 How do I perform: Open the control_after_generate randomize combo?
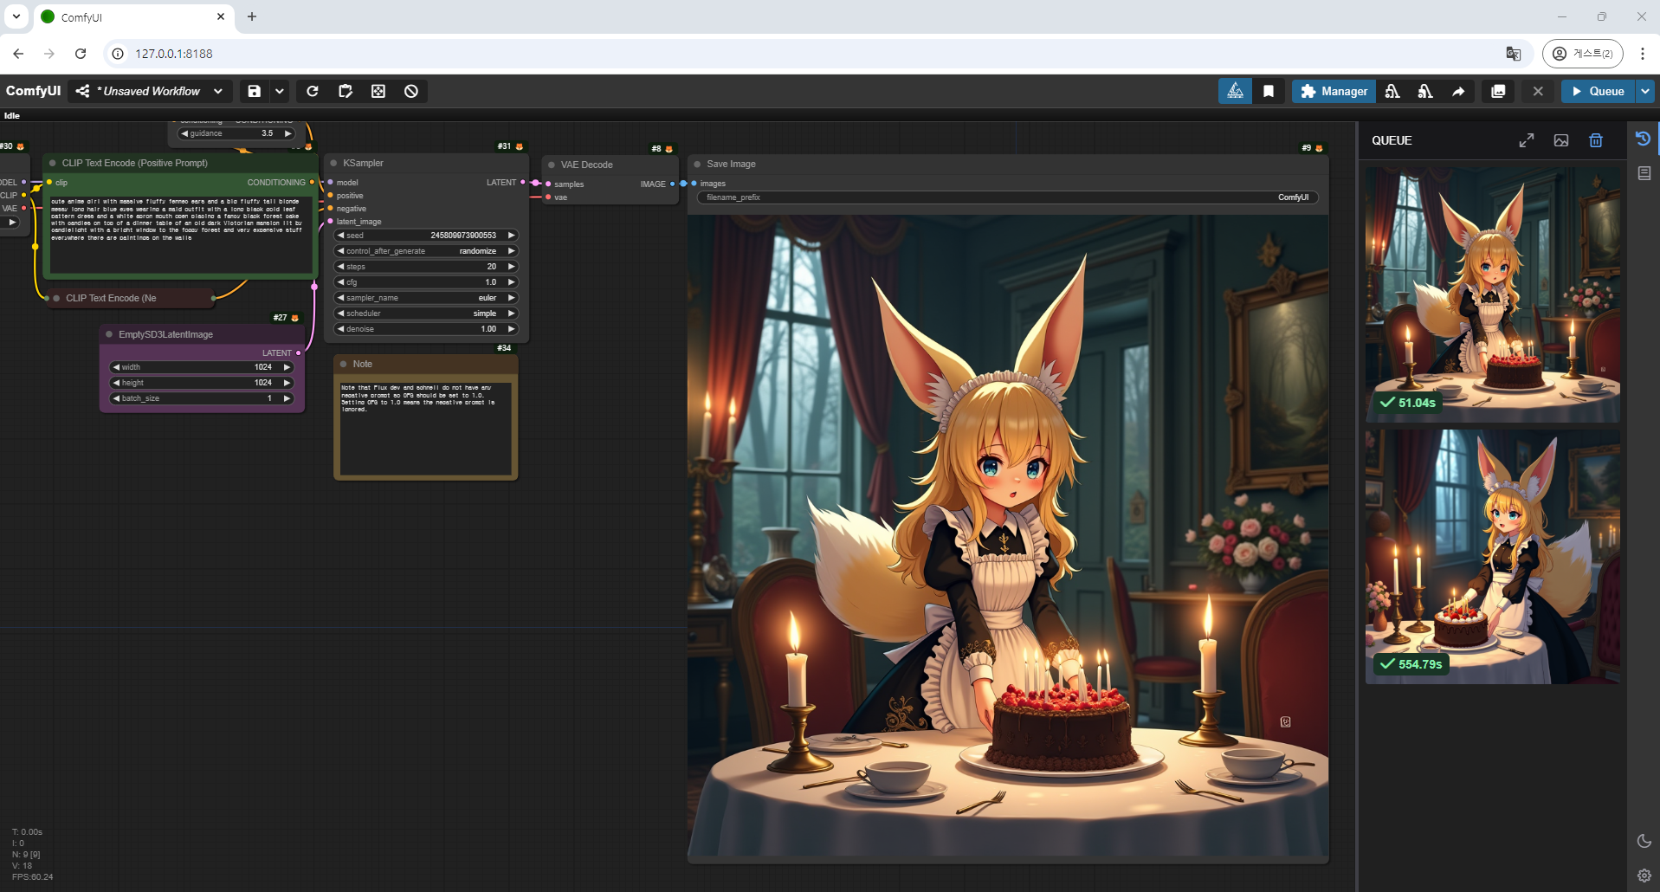pos(426,251)
